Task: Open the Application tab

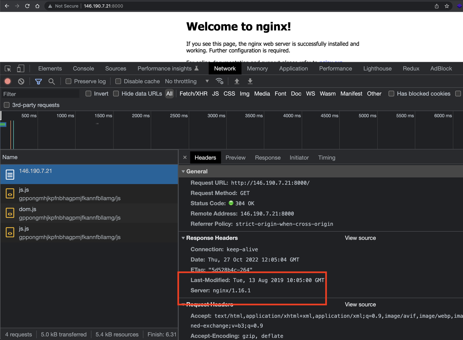Action: pos(294,69)
